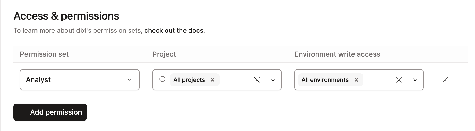Screen dimensions: 475x131
Task: Click the All projects tag label
Action: tap(189, 80)
